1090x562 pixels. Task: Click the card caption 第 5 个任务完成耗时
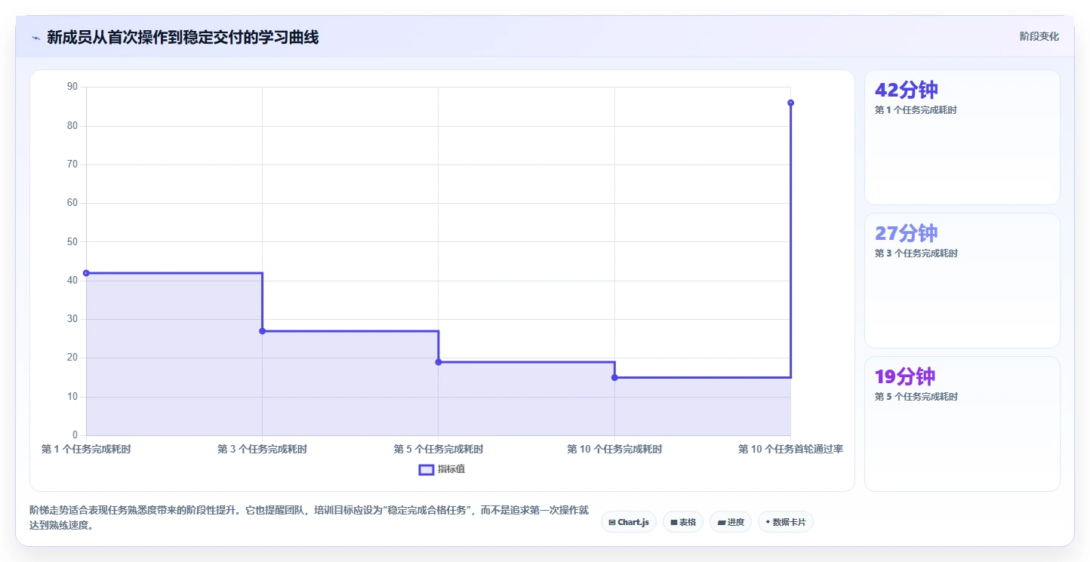pos(916,397)
